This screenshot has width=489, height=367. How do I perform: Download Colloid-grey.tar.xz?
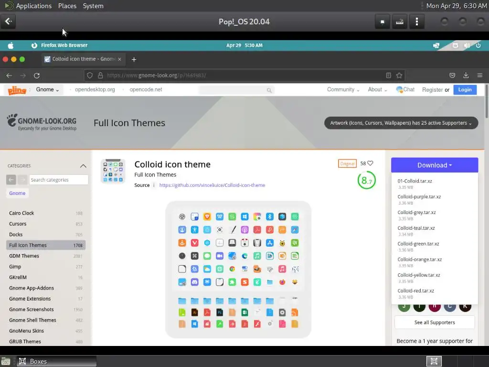click(416, 212)
